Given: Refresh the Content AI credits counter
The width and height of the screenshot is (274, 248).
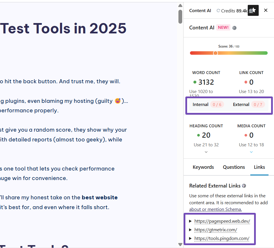Looking at the screenshot, I should point(218,10).
